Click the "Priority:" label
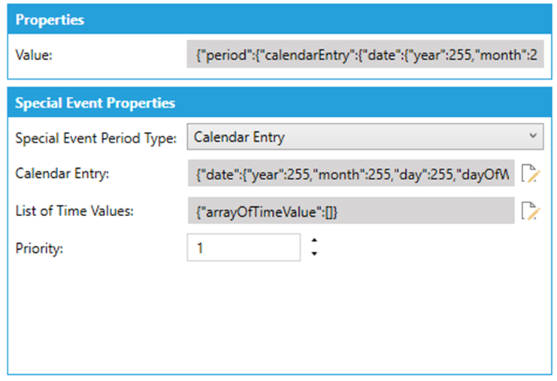 39,248
